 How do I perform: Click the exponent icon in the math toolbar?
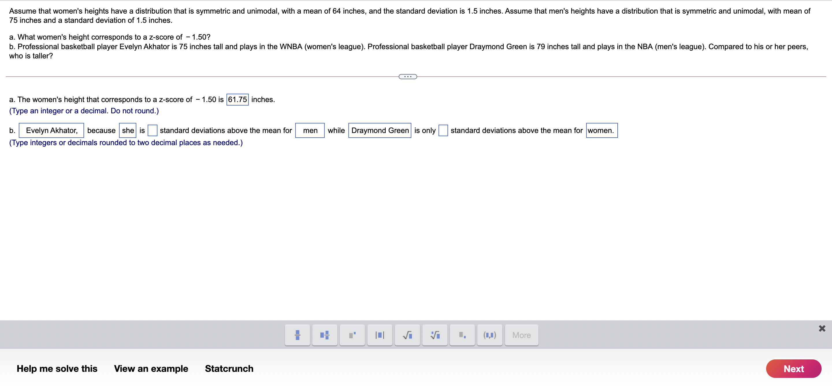click(x=352, y=335)
